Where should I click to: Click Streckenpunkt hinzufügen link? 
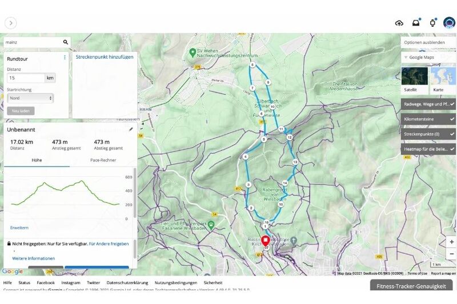pyautogui.click(x=105, y=57)
